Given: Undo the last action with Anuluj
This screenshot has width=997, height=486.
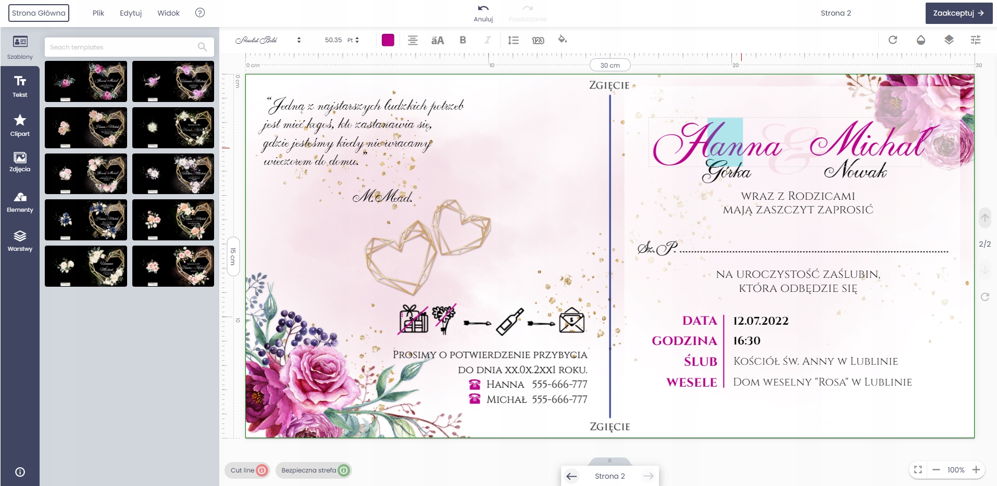Looking at the screenshot, I should pos(483,13).
